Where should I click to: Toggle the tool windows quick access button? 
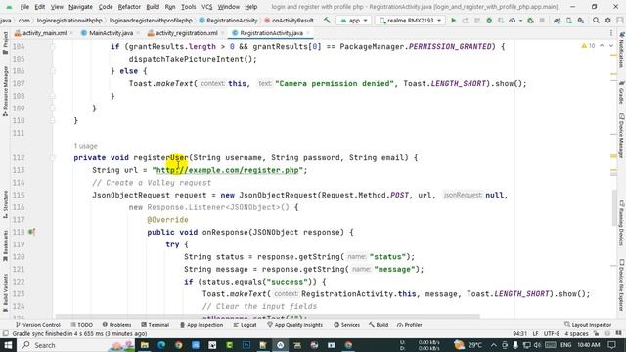click(5, 334)
